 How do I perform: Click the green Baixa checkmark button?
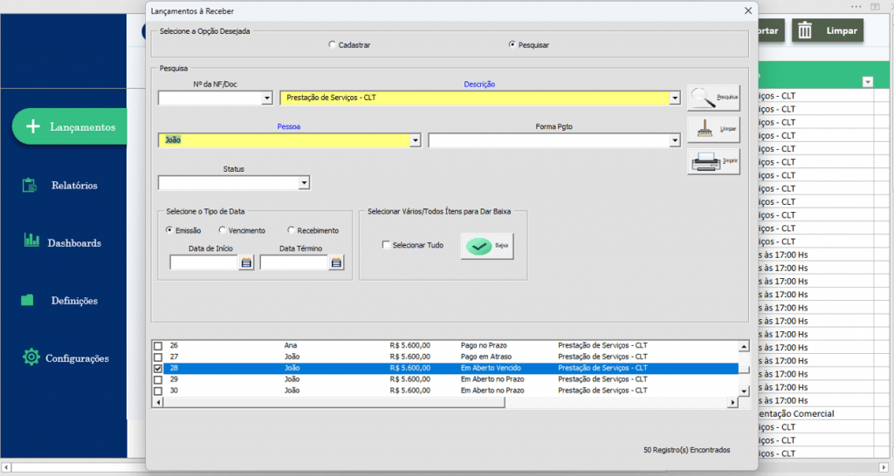(487, 246)
